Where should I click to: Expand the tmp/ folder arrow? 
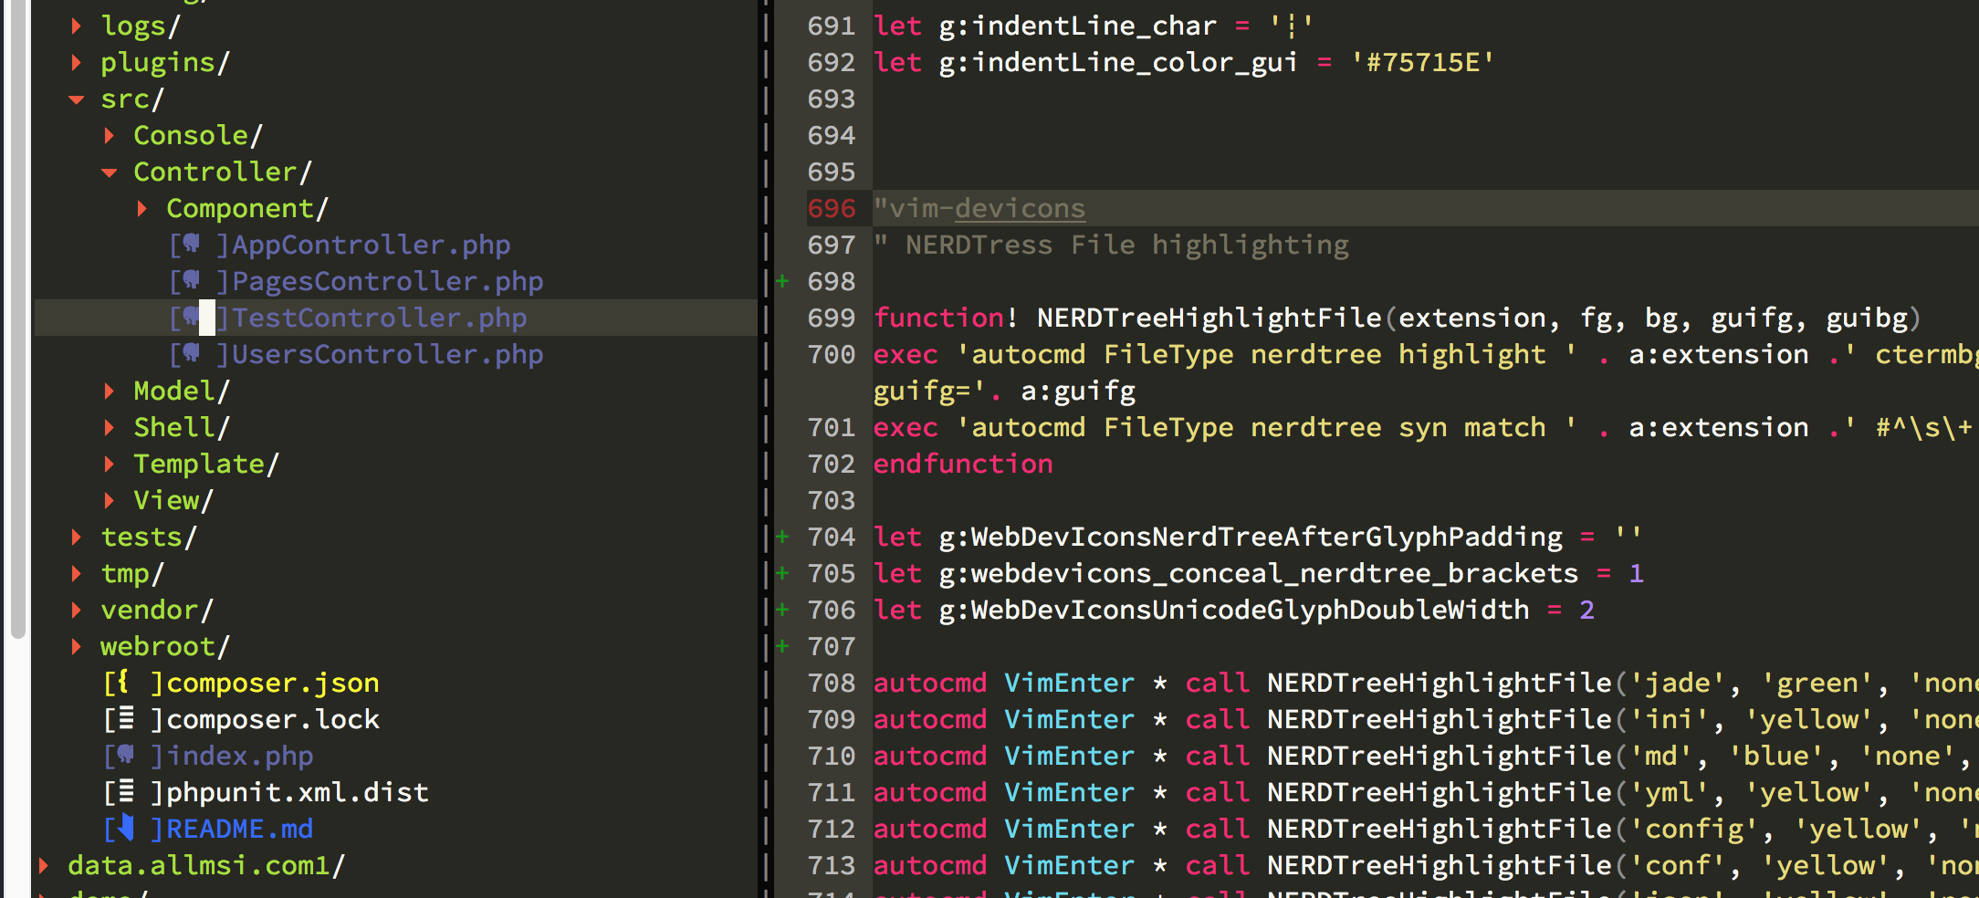[x=77, y=573]
